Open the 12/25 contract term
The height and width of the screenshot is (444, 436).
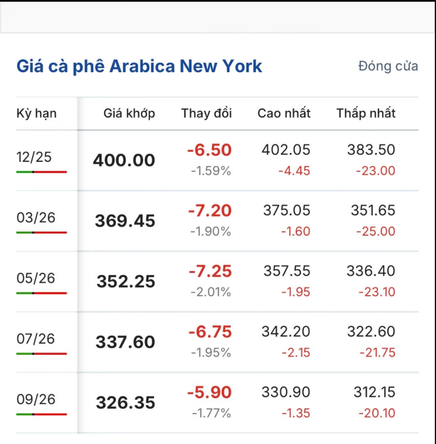[x=34, y=157]
